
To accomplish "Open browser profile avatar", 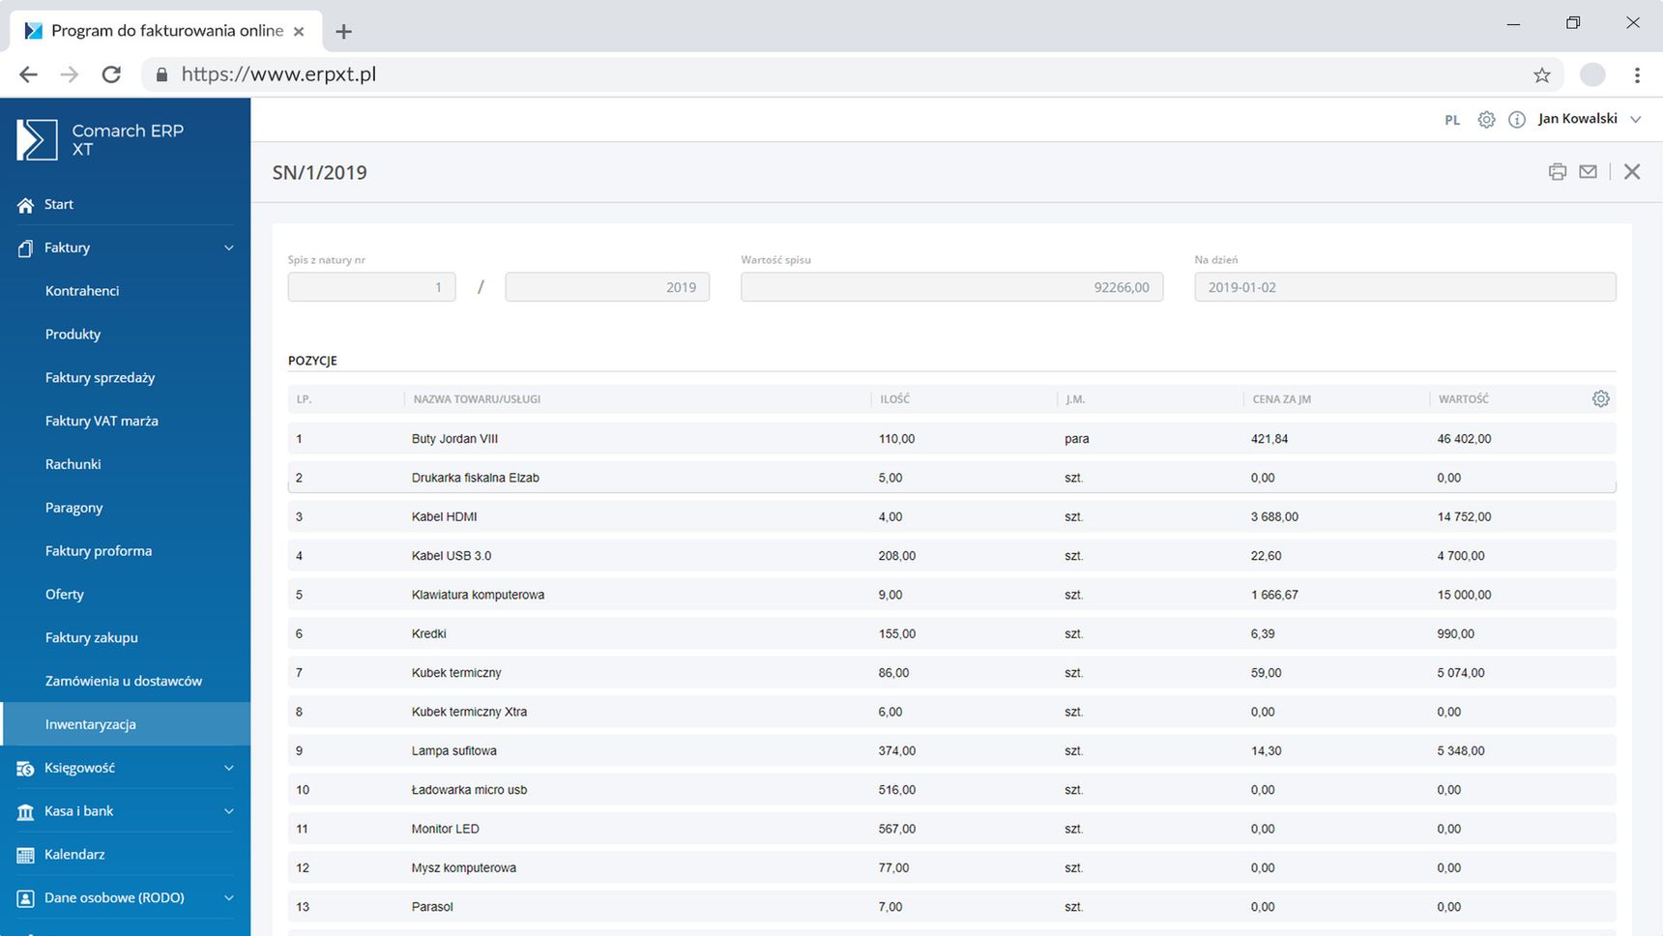I will 1592,74.
